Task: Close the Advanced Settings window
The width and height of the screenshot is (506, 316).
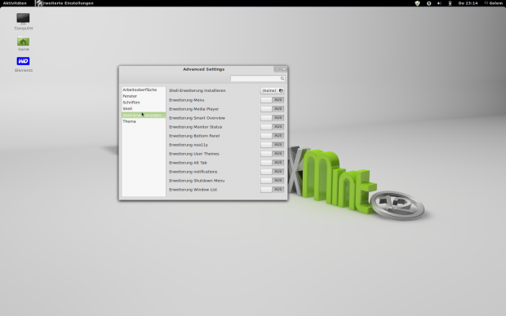Action: pos(284,69)
